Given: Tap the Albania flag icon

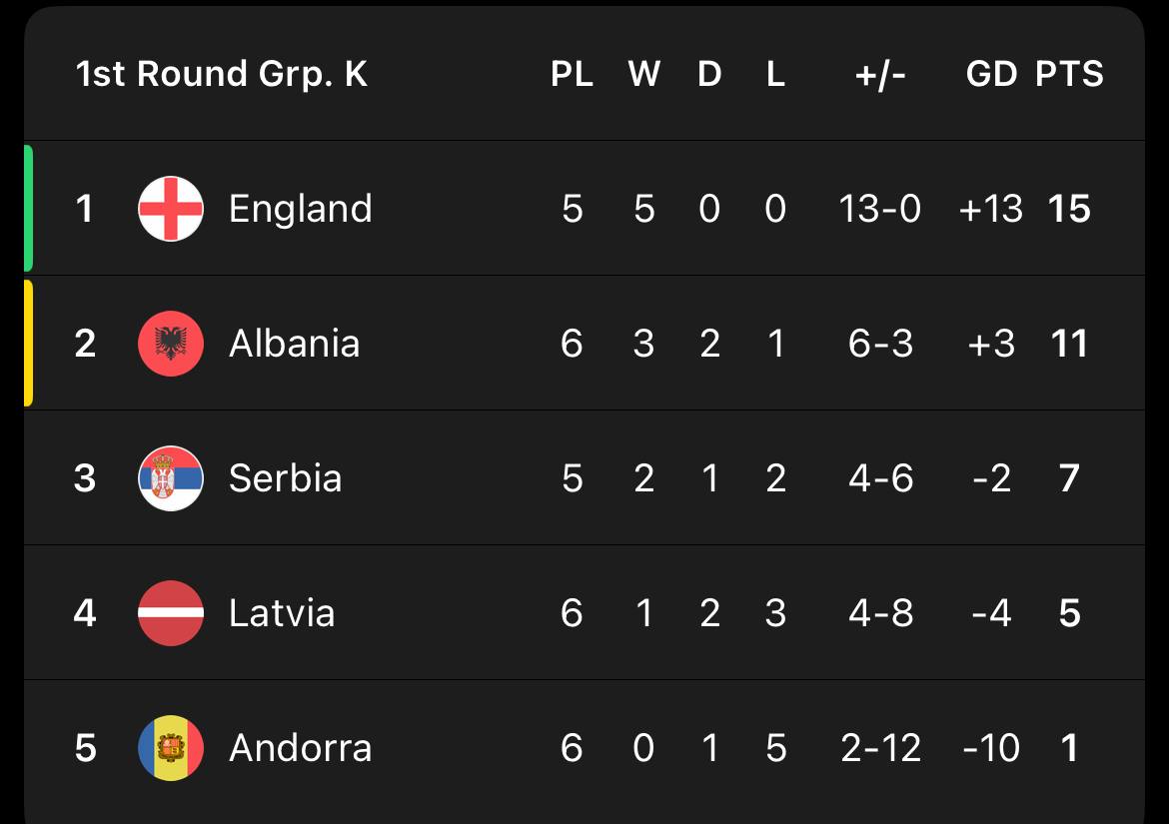Looking at the screenshot, I should click(x=171, y=344).
